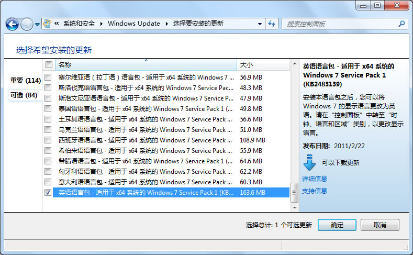Screen dimensions: 413x255
Task: Click the Back navigation arrow button
Action: click(12, 24)
